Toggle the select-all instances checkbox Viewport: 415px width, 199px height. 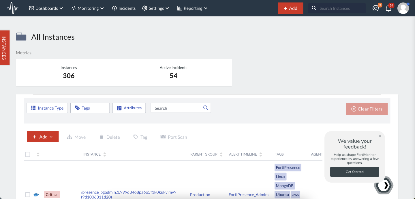coord(28,154)
